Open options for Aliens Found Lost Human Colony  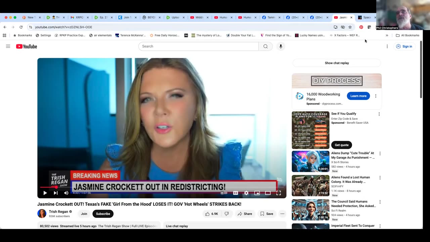tap(380, 178)
